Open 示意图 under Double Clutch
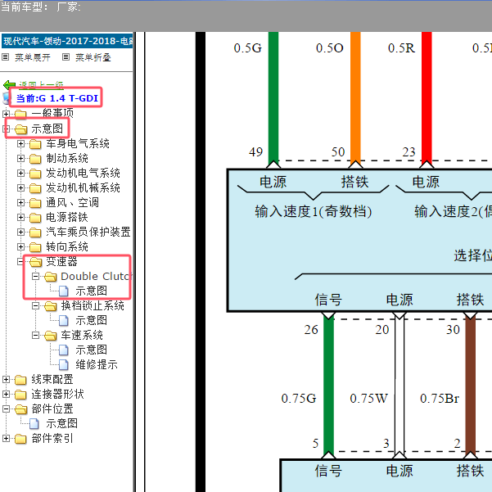The image size is (492, 492). pyautogui.click(x=91, y=291)
